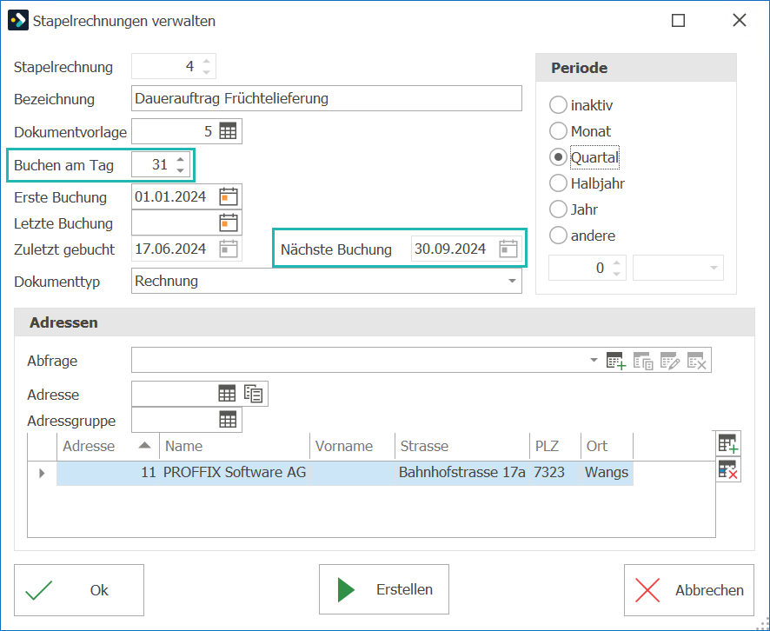The image size is (770, 631).
Task: Increase the Buchen am Tag value
Action: pos(181,160)
